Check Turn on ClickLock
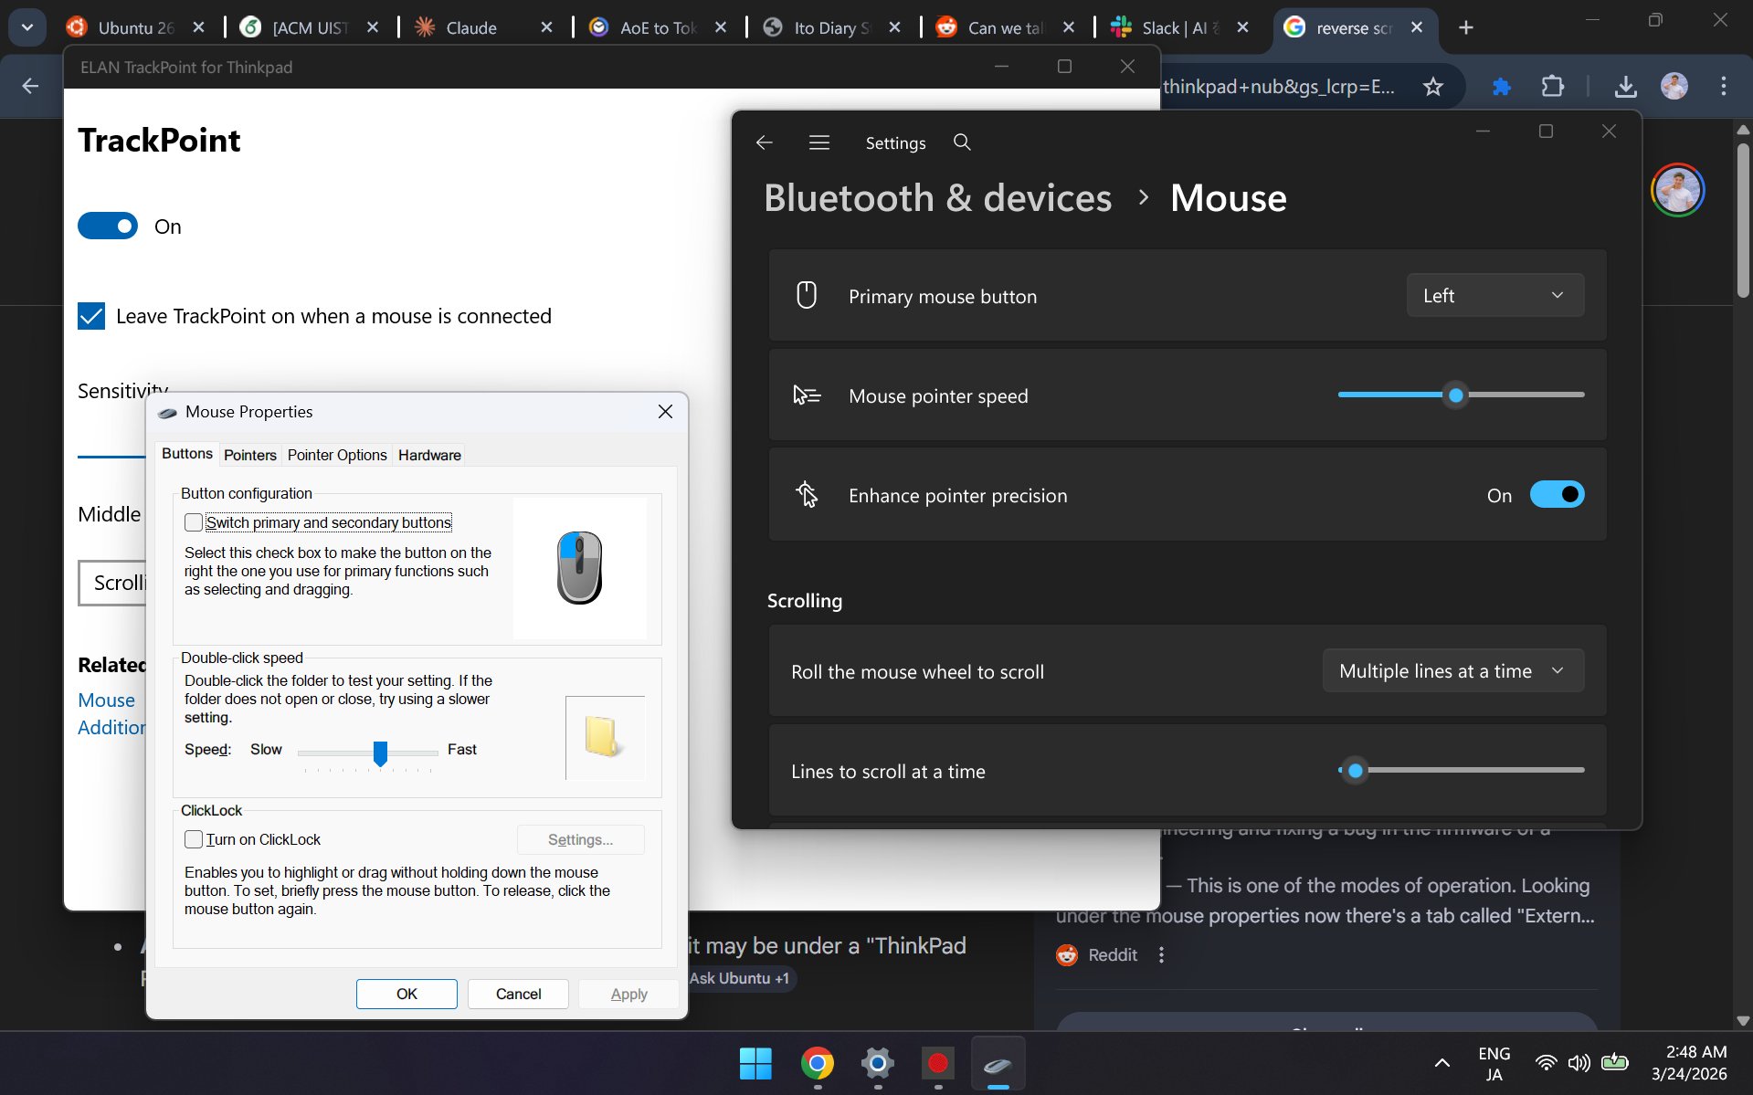Screen dimensions: 1753x1095 coord(194,839)
